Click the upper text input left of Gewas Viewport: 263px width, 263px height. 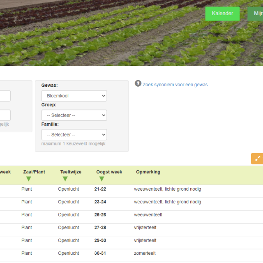tap(5, 96)
